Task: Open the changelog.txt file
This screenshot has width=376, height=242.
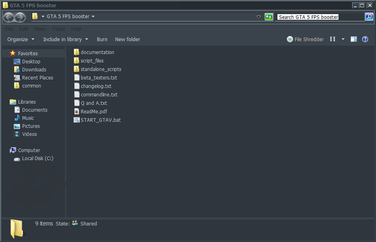Action: pyautogui.click(x=96, y=86)
